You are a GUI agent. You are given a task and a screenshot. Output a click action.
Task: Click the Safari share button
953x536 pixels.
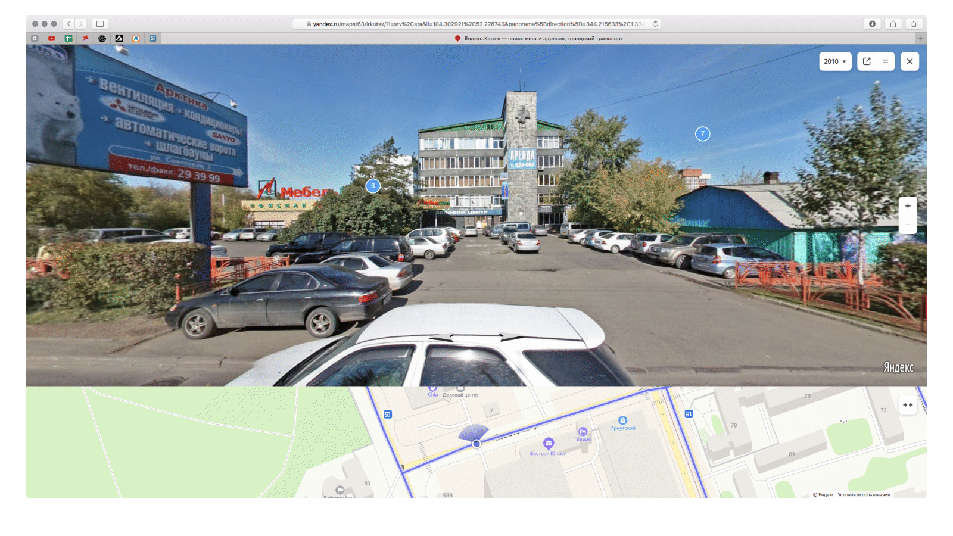(x=893, y=24)
